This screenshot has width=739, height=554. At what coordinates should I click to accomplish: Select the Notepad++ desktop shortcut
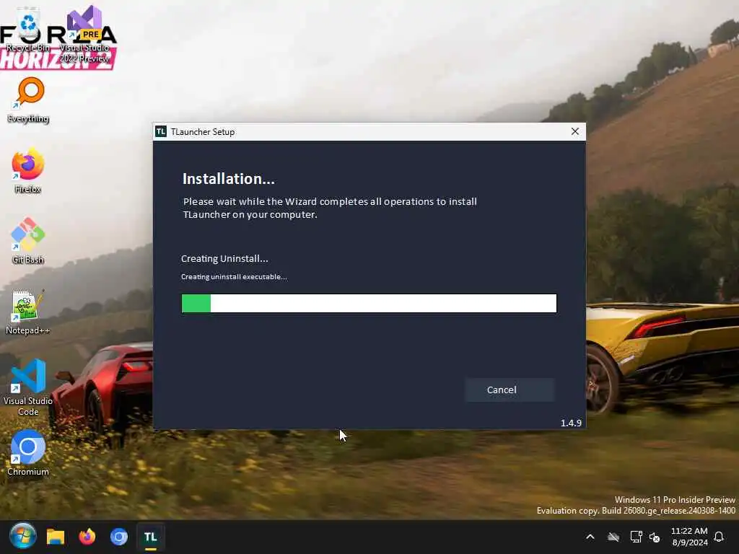pos(28,312)
